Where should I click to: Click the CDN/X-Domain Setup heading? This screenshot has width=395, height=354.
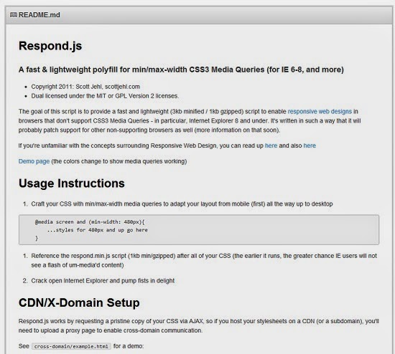click(x=79, y=302)
